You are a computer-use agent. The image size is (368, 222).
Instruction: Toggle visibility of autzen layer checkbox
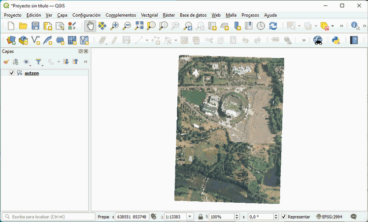coord(12,73)
